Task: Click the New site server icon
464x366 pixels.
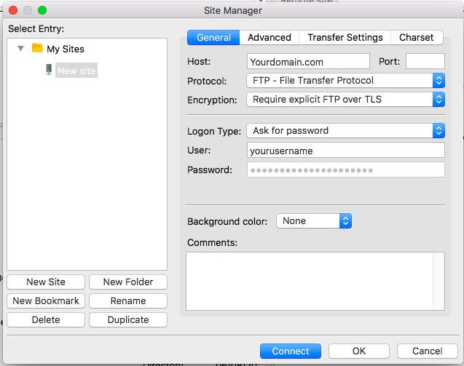Action: 49,70
